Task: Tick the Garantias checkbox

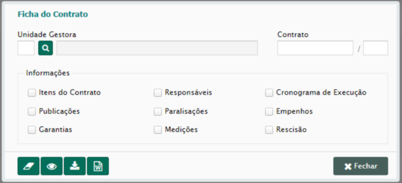Action: pos(32,130)
